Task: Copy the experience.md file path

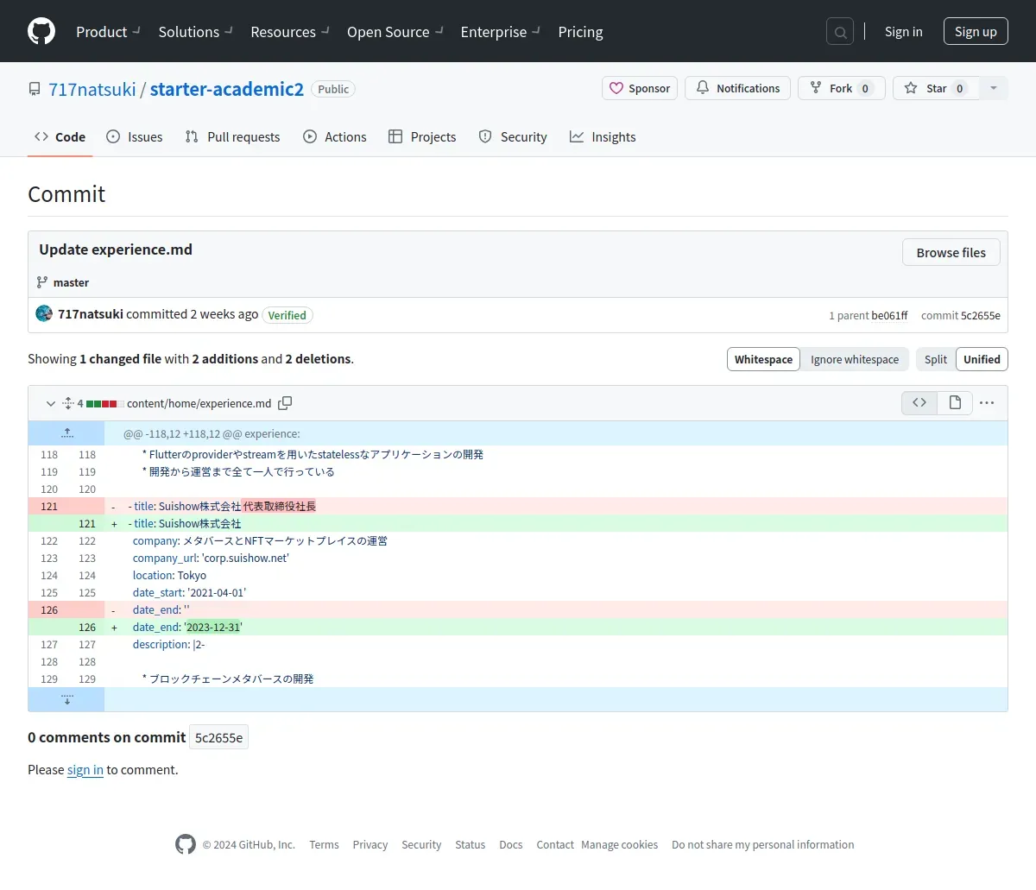Action: [x=285, y=403]
